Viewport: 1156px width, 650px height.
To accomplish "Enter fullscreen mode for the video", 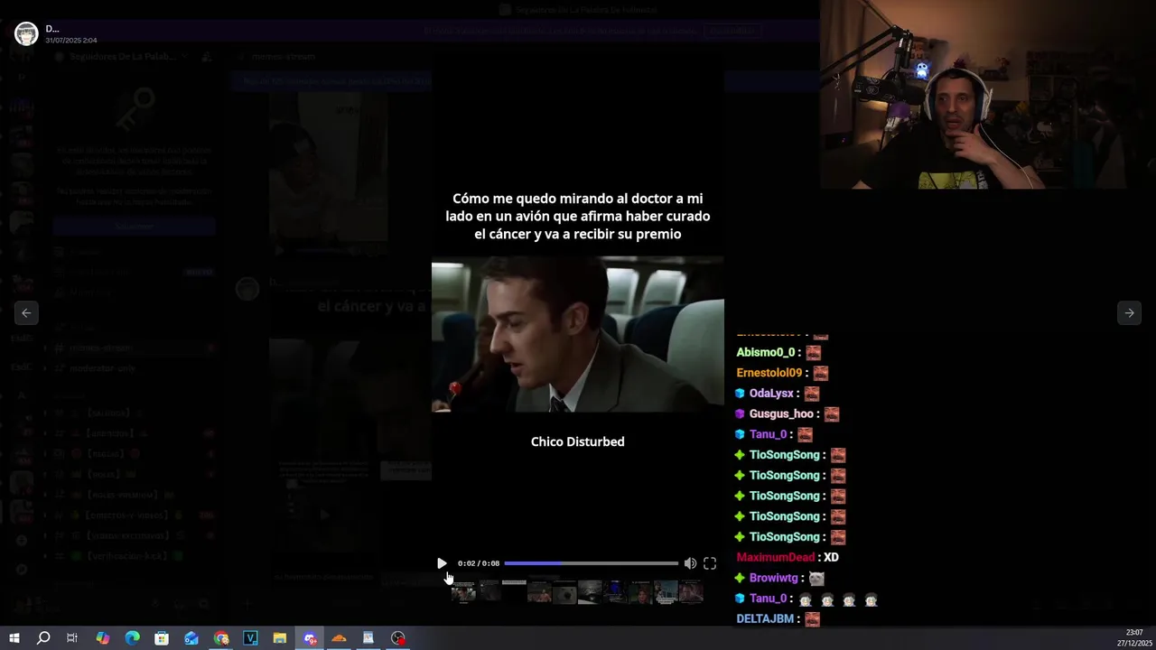I will 710,563.
